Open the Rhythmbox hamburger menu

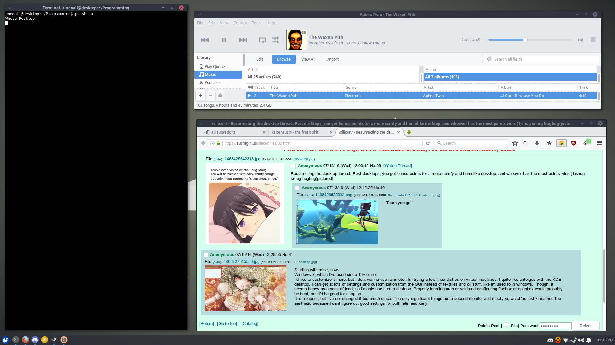point(593,40)
